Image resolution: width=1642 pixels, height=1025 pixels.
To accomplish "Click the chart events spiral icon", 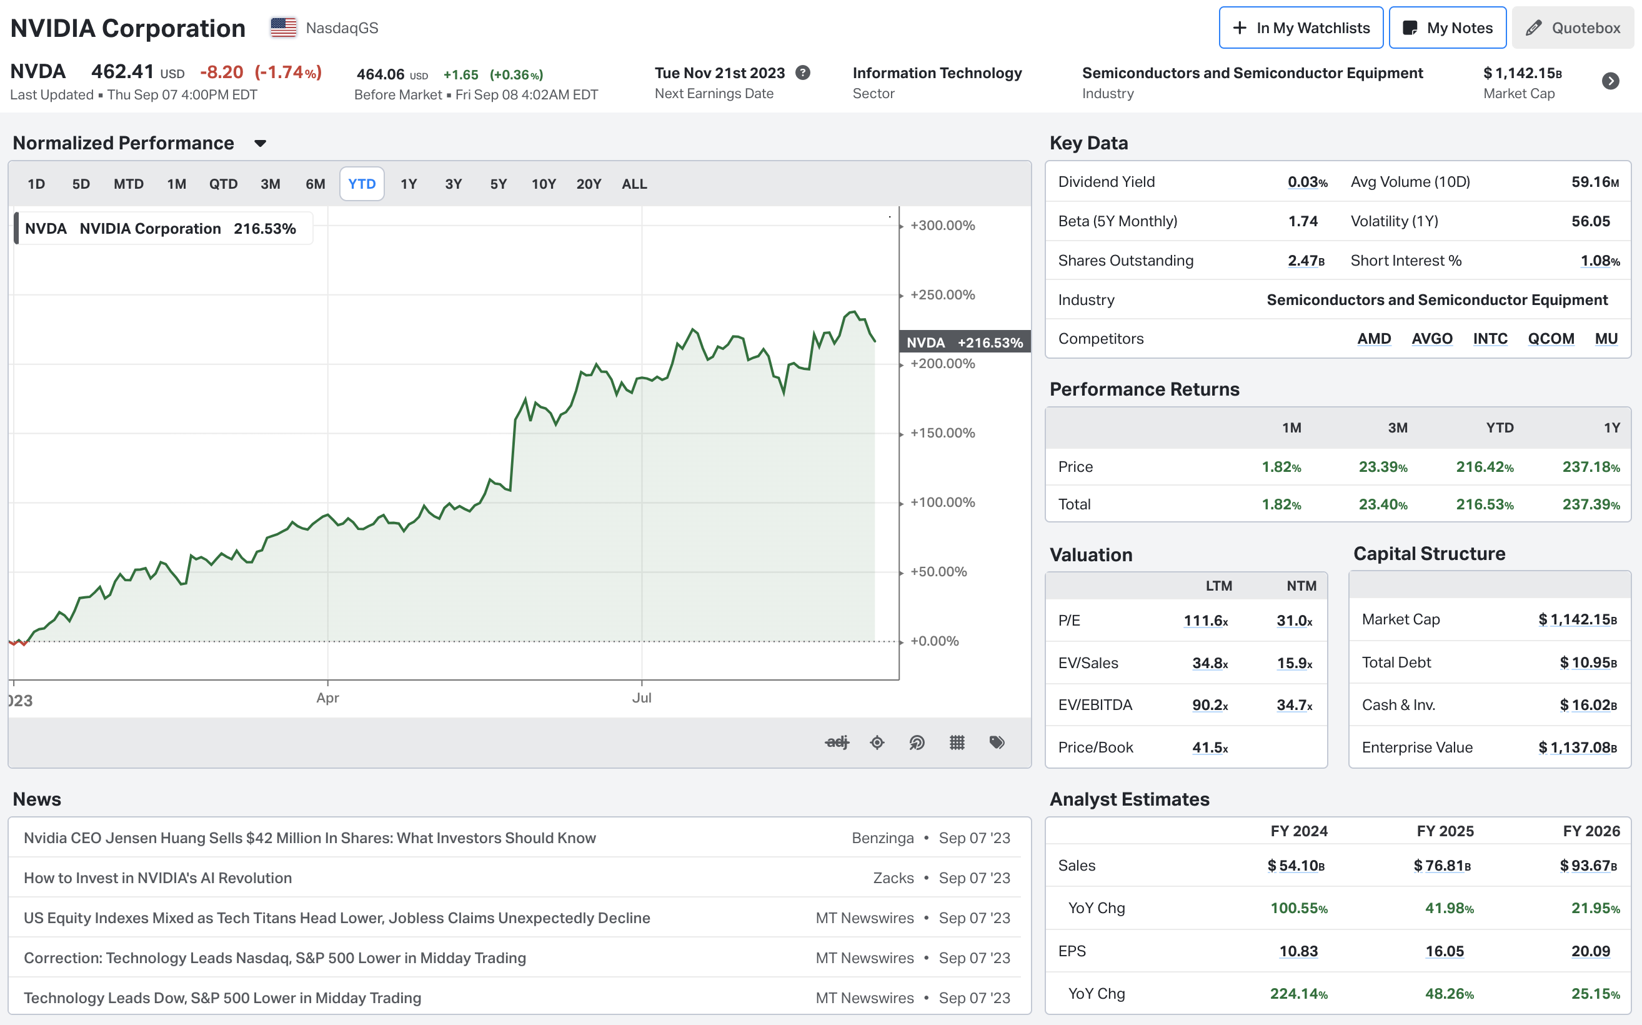I will (x=917, y=742).
